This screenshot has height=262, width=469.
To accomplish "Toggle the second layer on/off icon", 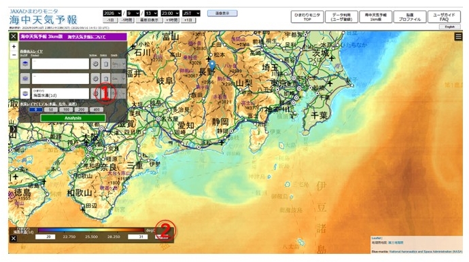I will tap(25, 79).
